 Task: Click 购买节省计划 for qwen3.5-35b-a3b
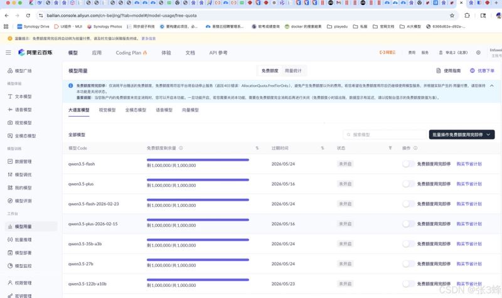pyautogui.click(x=469, y=244)
